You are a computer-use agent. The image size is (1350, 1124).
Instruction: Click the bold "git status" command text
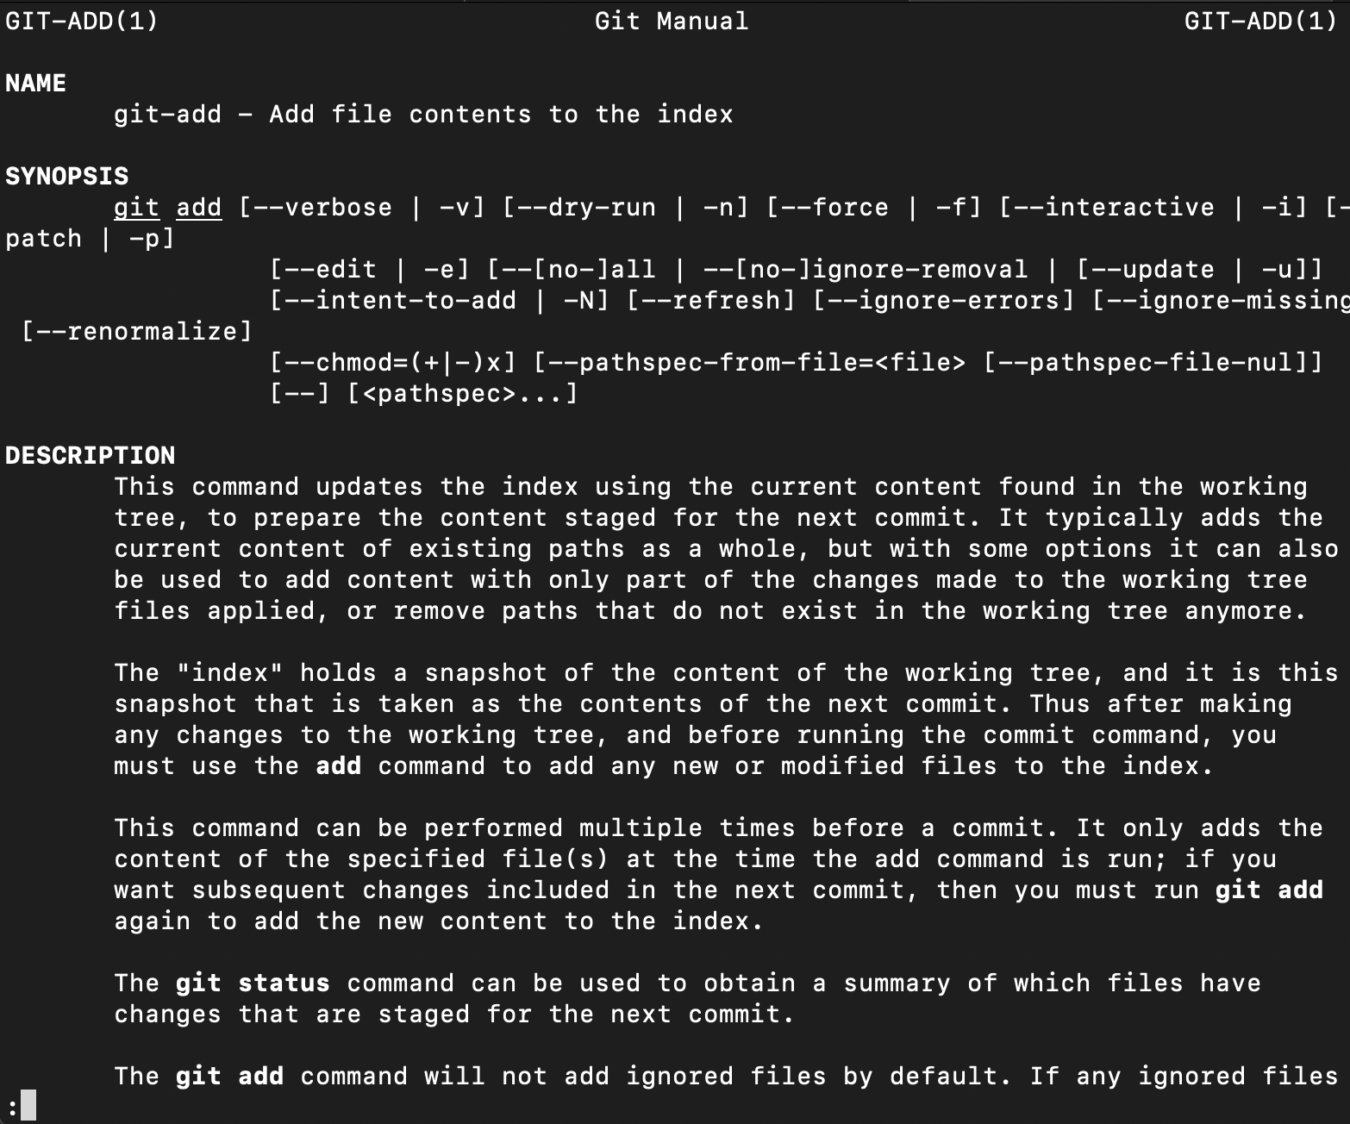click(x=253, y=983)
